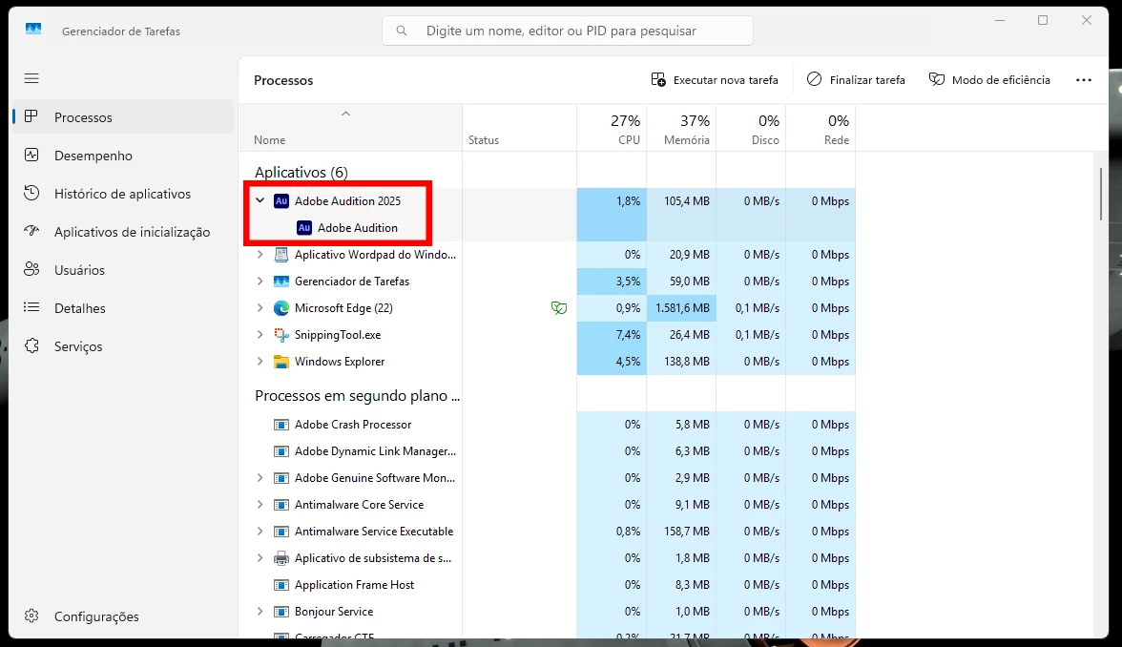Click the 158,7 MB memory cell
This screenshot has height=647, width=1122.
point(681,531)
